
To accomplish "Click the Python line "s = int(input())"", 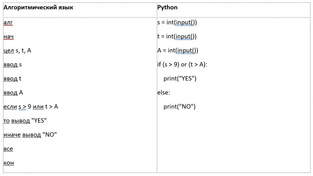I will (177, 23).
